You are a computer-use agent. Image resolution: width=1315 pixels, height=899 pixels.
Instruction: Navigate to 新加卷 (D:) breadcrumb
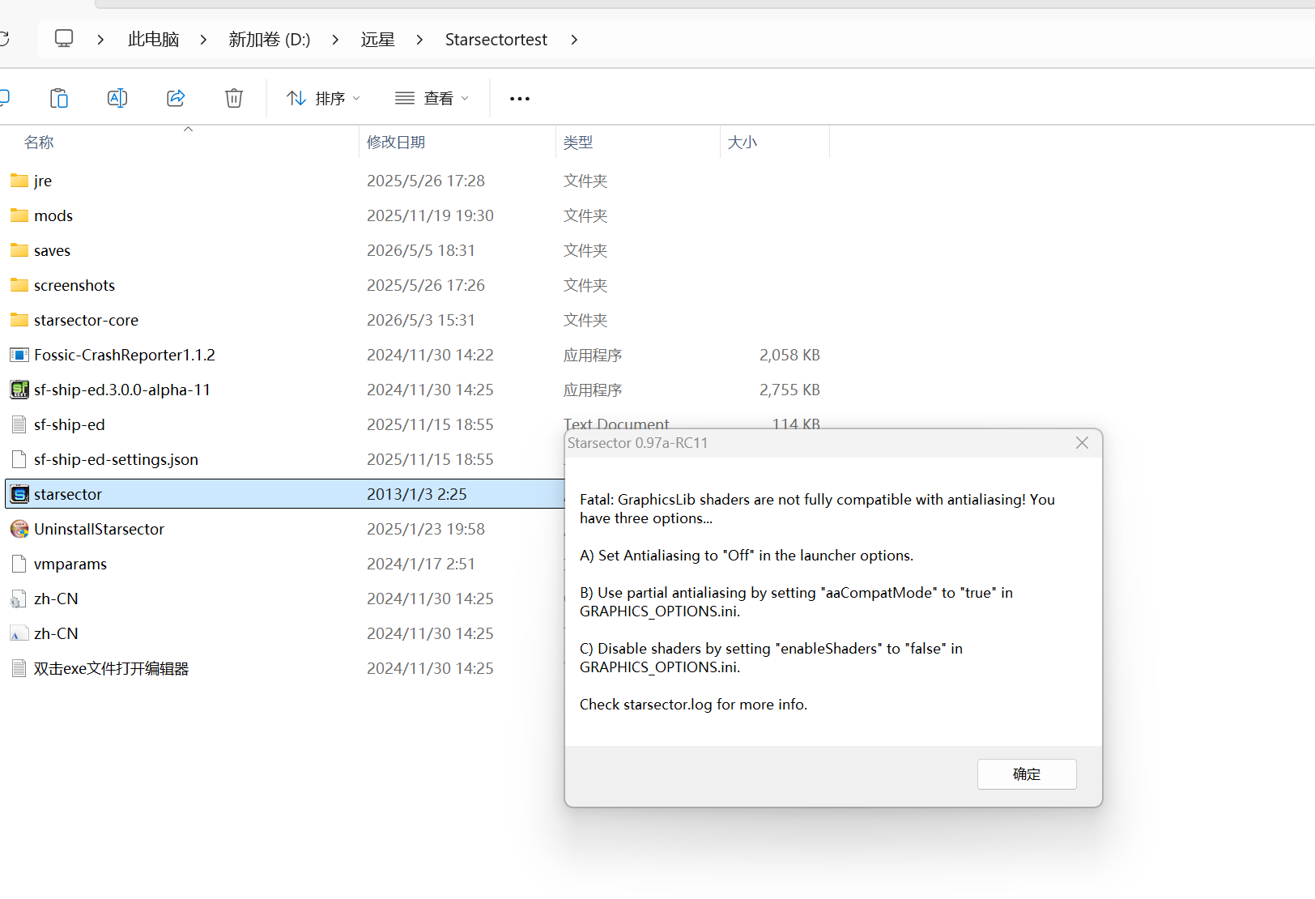tap(270, 40)
